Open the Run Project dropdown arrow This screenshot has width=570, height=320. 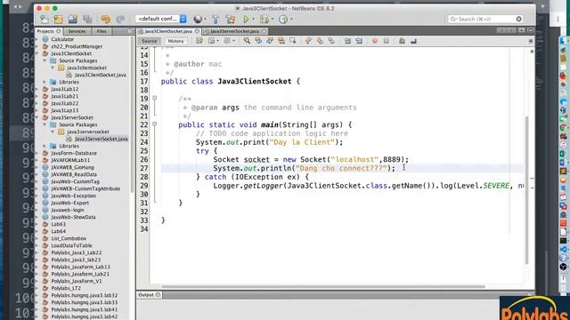click(x=253, y=20)
